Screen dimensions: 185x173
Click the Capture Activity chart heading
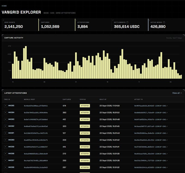coord(14,38)
